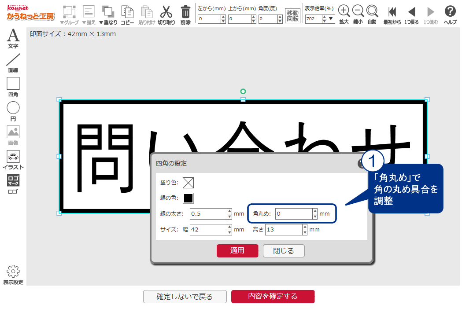
Task: Click the 閉じる close button in dialog
Action: click(x=284, y=251)
